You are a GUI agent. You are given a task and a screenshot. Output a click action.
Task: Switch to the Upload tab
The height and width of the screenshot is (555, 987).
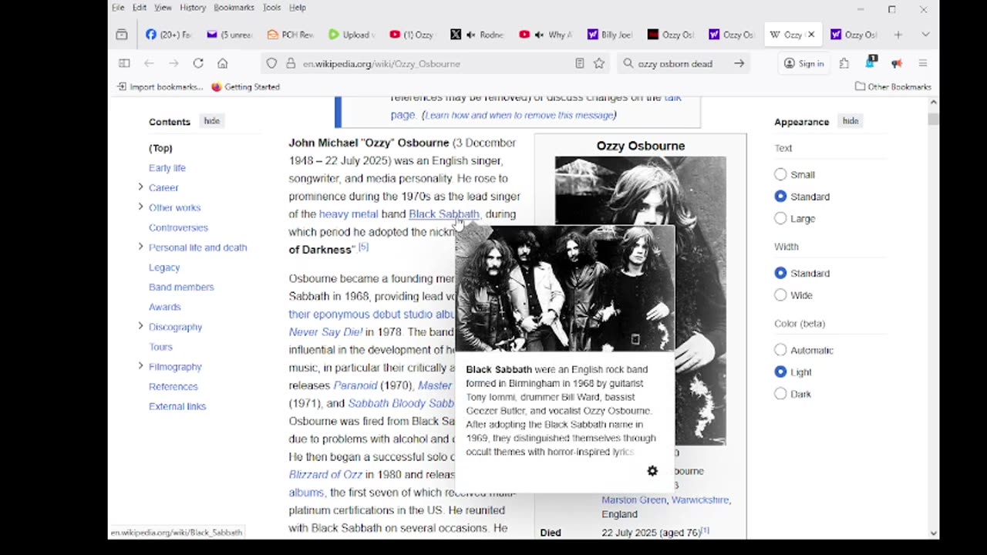[x=351, y=35]
